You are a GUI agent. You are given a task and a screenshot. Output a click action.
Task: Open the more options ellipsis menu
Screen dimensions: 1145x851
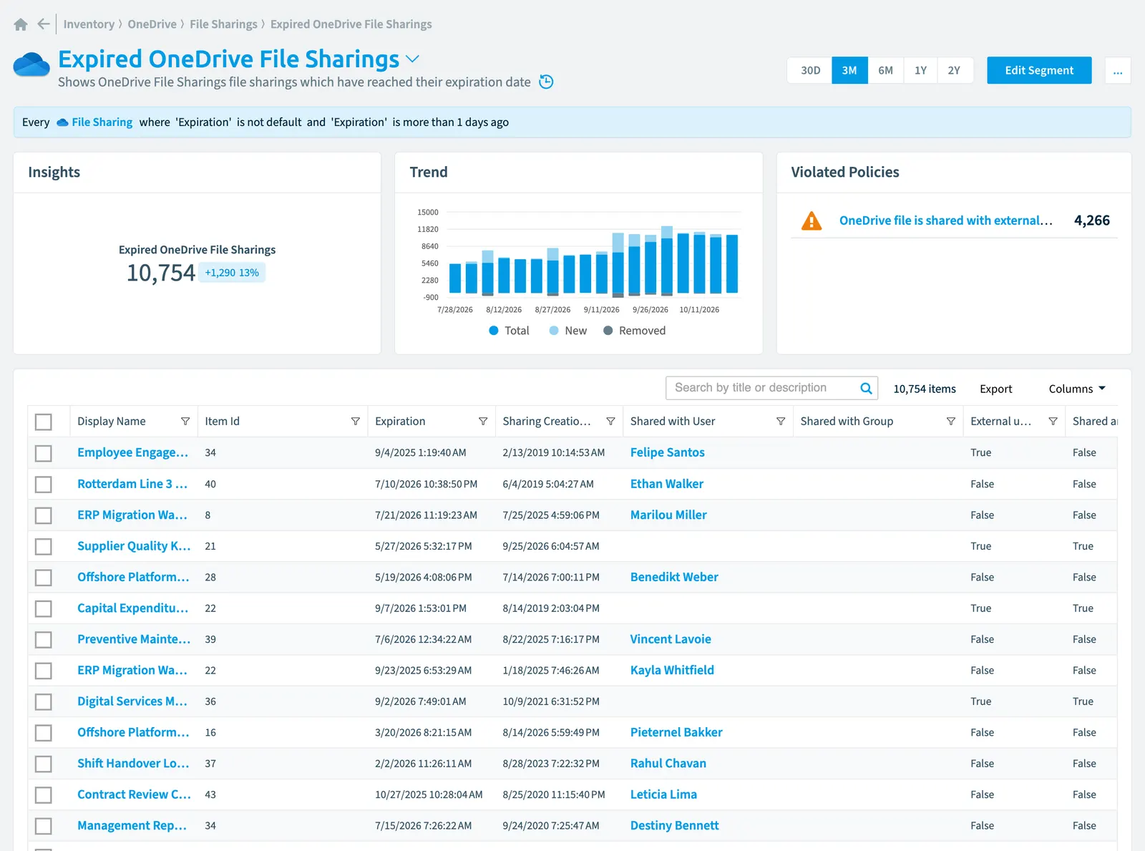(x=1118, y=71)
